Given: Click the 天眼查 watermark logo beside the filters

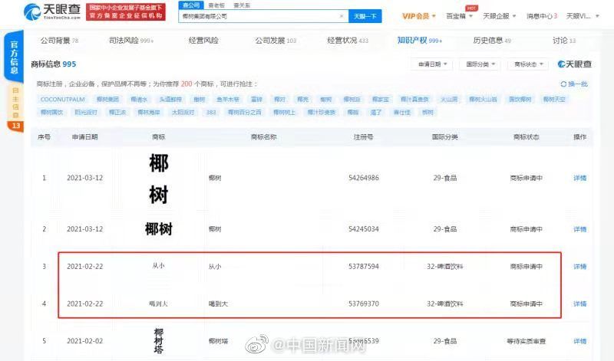Looking at the screenshot, I should point(574,64).
